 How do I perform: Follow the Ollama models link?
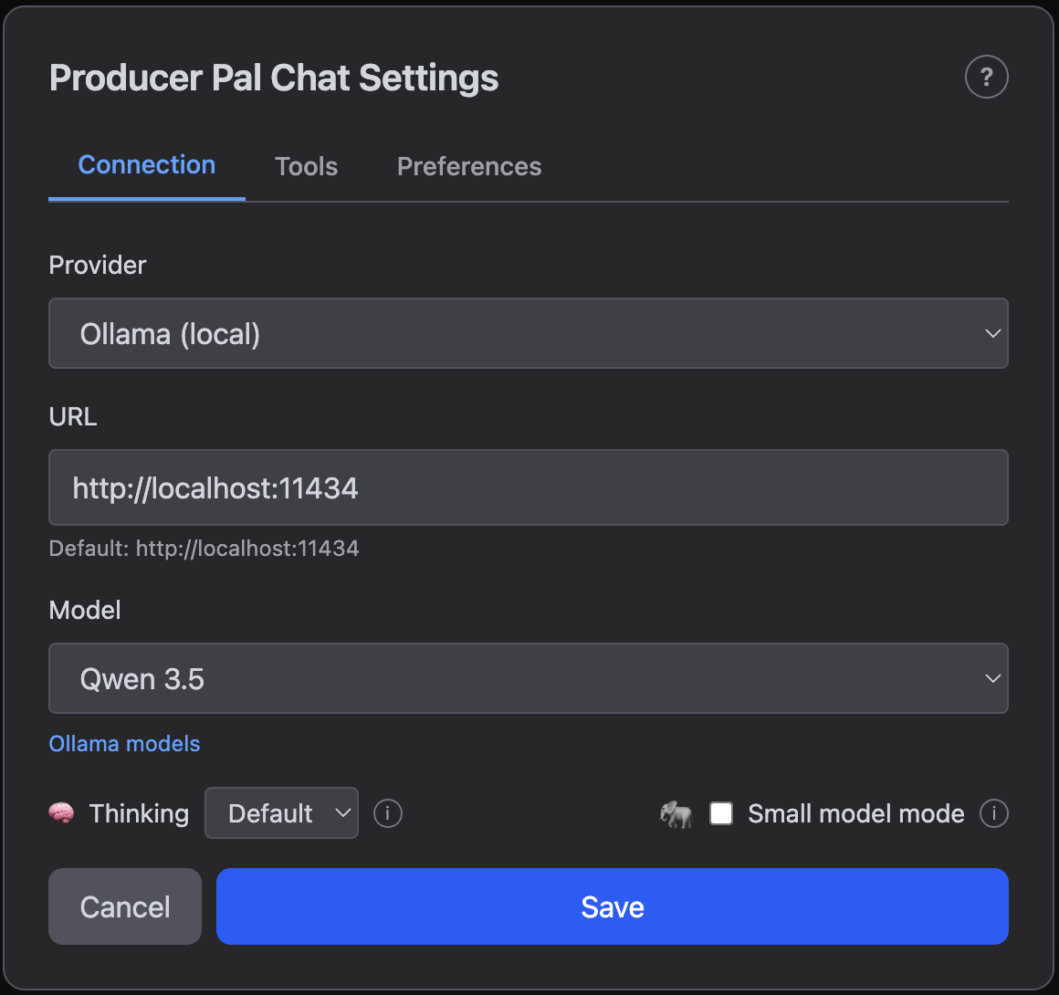[124, 744]
